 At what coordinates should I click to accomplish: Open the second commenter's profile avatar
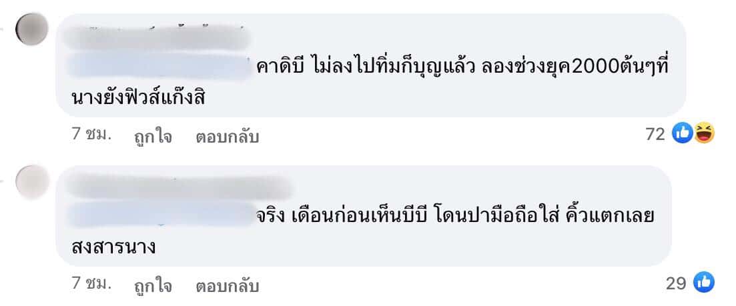[32, 181]
